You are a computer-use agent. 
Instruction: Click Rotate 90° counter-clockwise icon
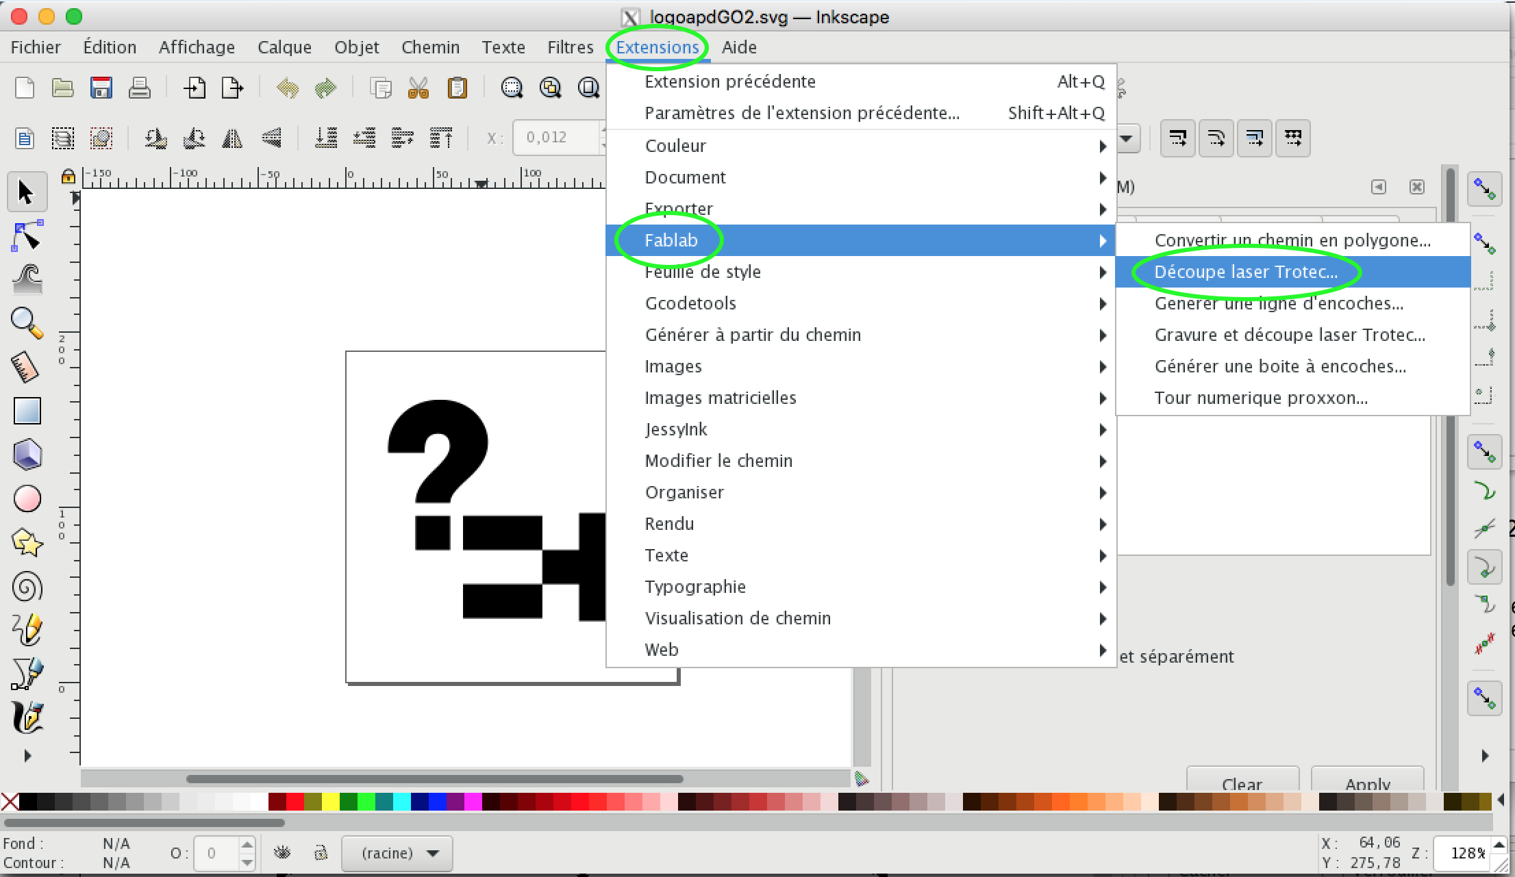[x=156, y=138]
